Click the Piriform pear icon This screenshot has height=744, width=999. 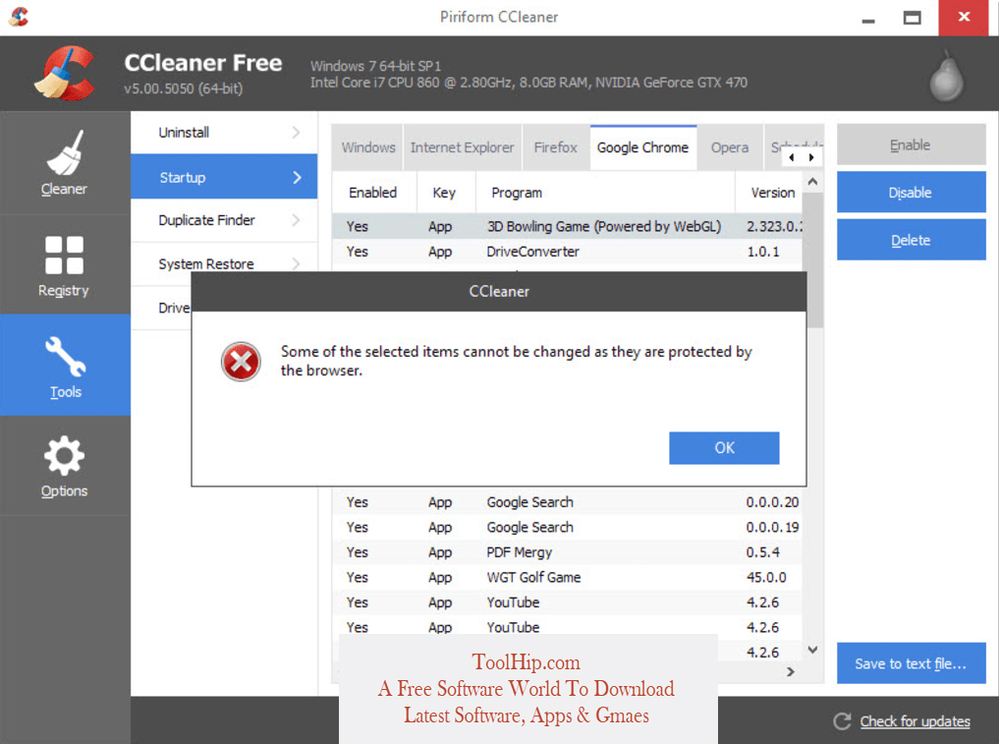coord(946,77)
